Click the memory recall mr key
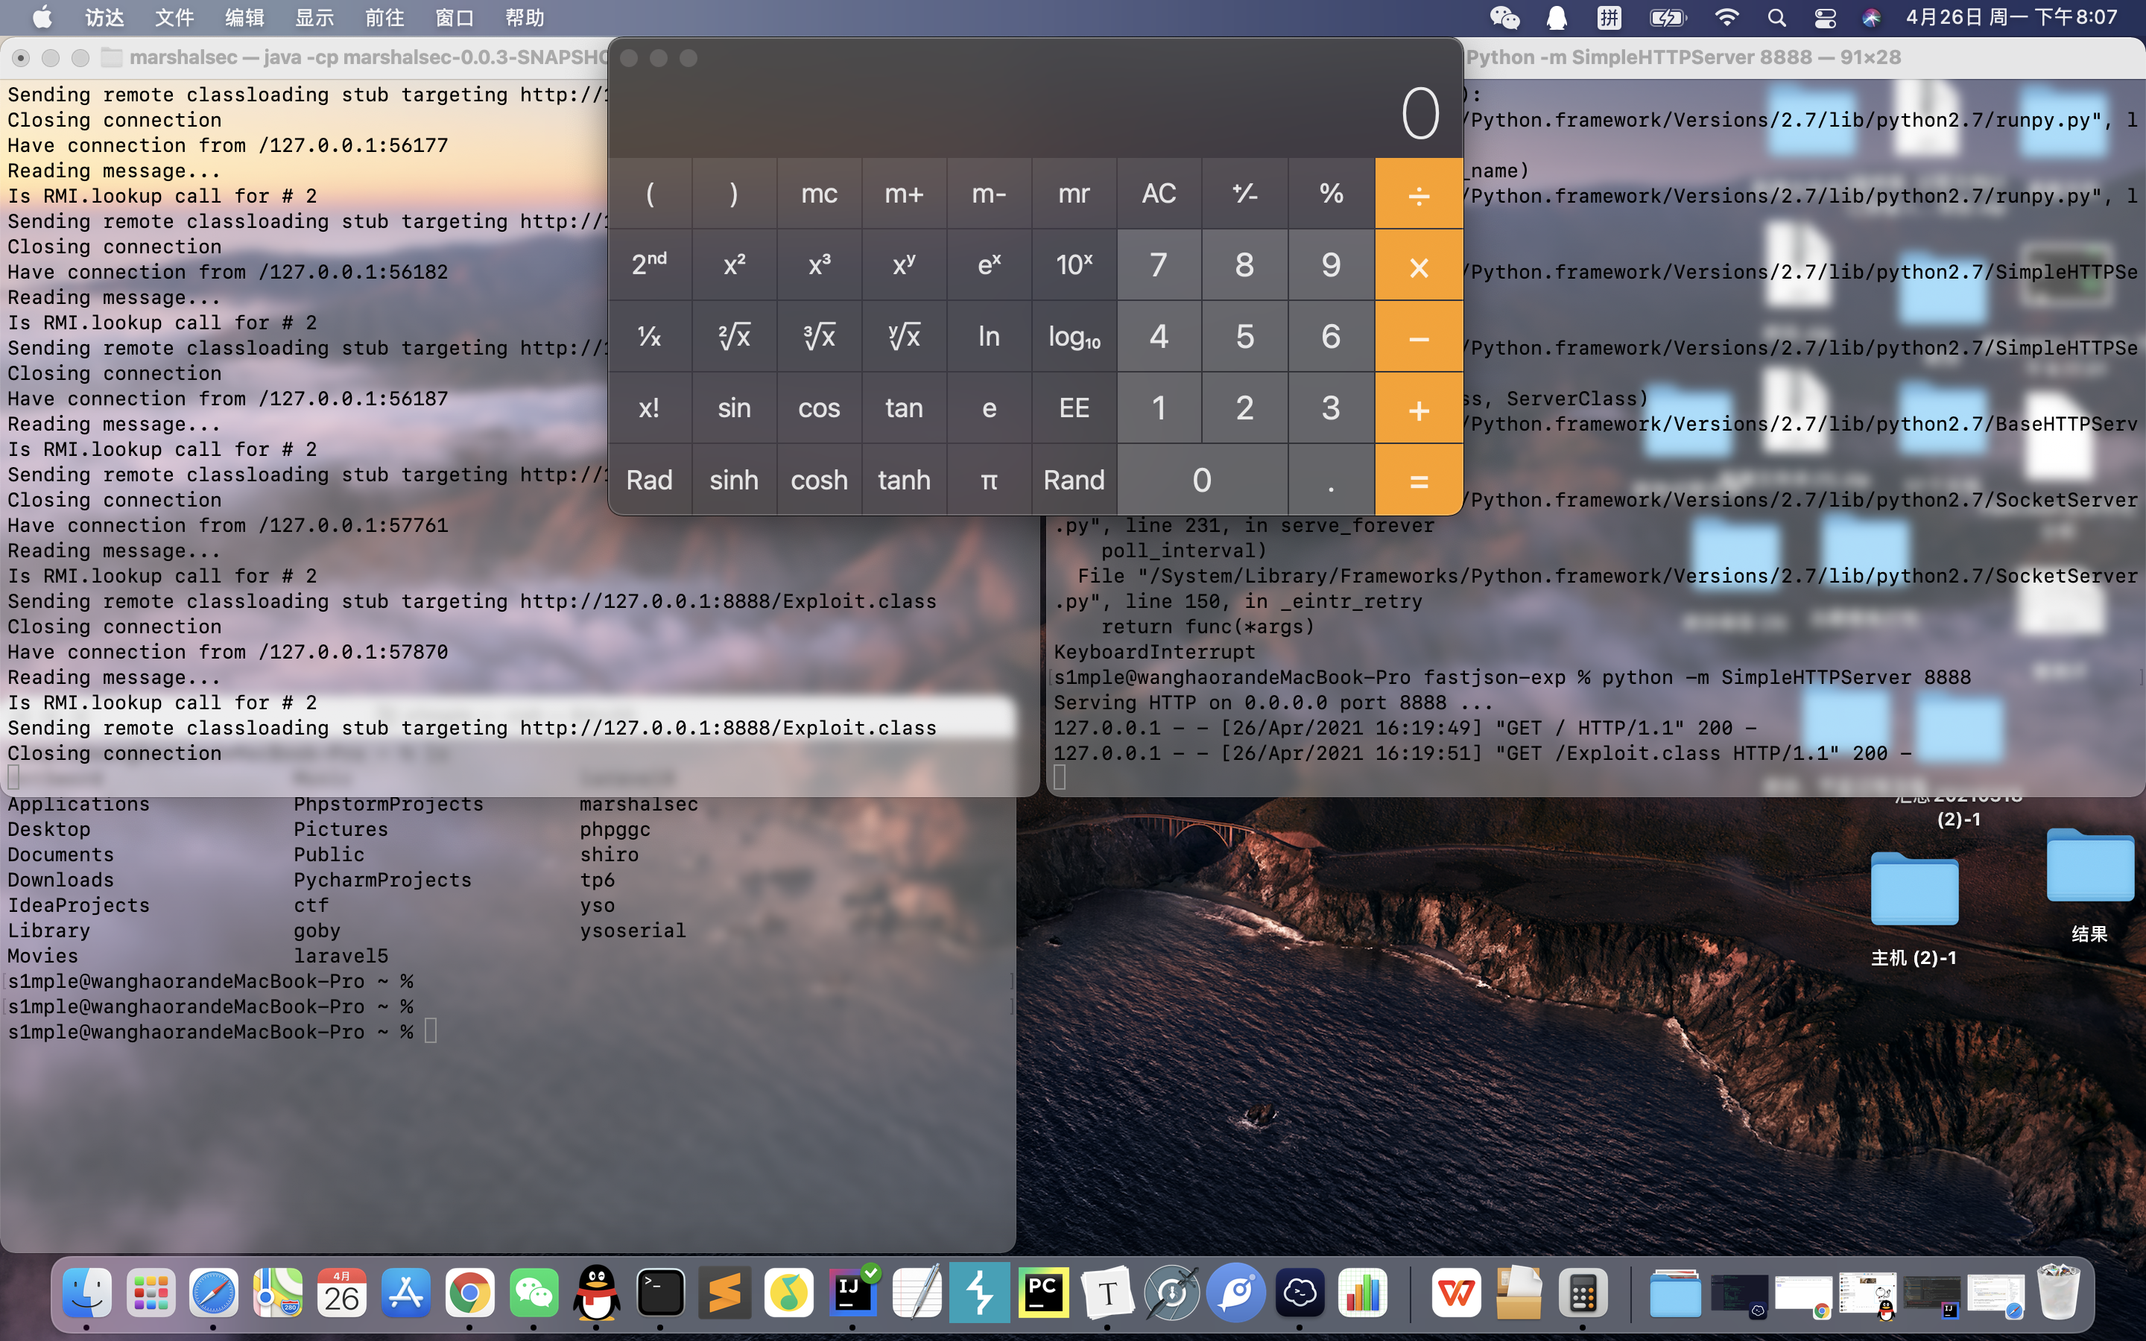Screen dimensions: 2146x1341 pos(1074,194)
